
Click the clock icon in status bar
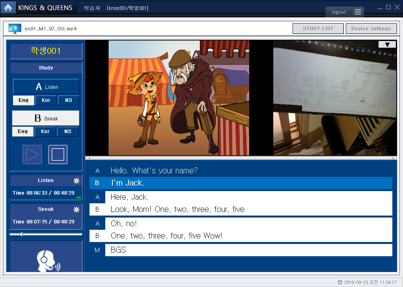[x=340, y=282]
